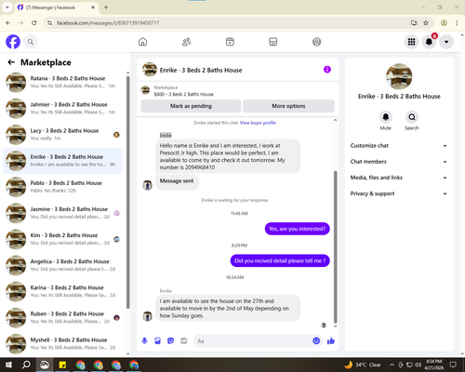Click More options button
Image resolution: width=465 pixels, height=372 pixels.
[288, 106]
